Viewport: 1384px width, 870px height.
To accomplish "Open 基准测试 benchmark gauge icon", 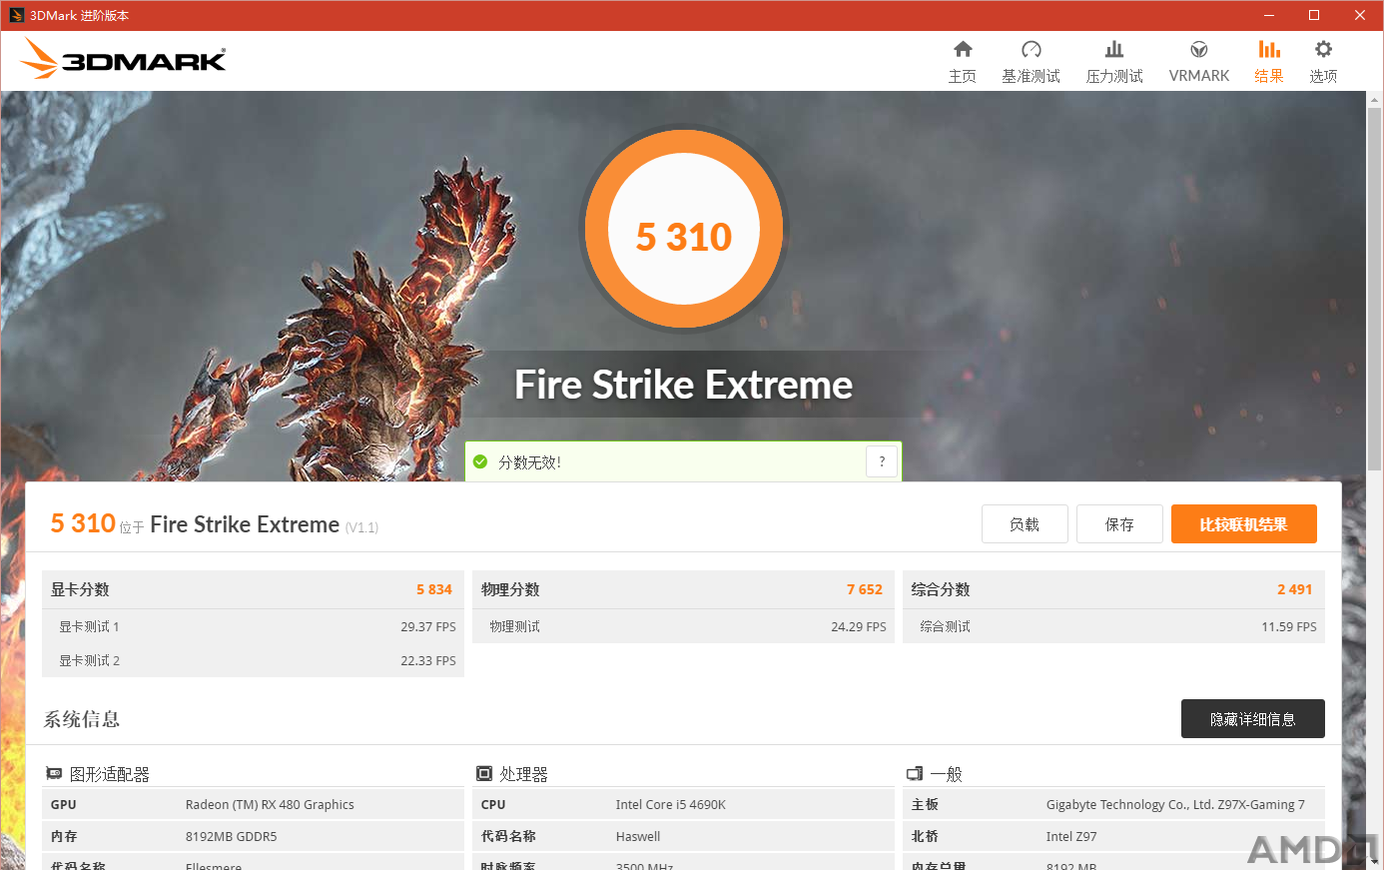I will (x=1032, y=50).
